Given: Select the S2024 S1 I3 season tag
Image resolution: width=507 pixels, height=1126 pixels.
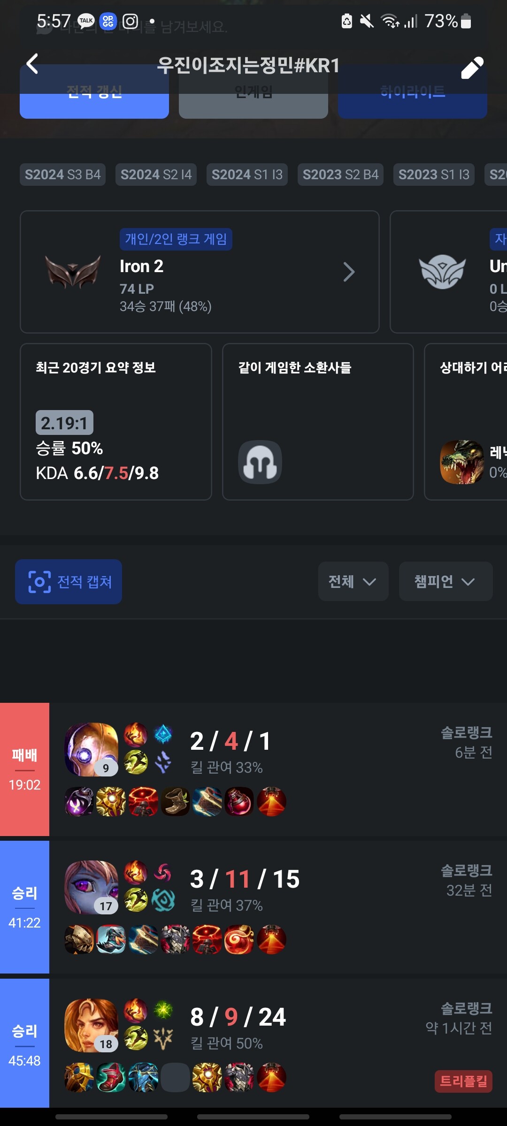Looking at the screenshot, I should click(x=247, y=175).
